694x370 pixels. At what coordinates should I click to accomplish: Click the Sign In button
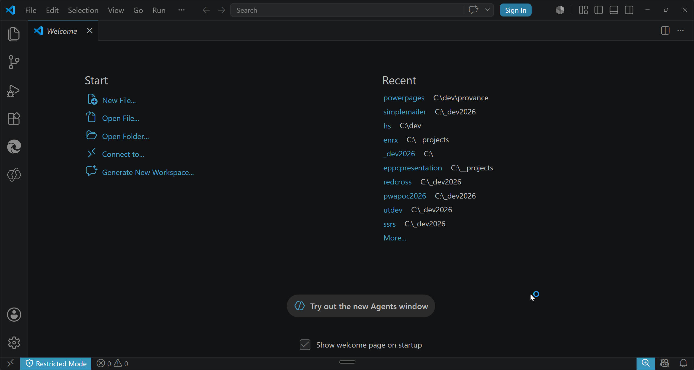[516, 10]
